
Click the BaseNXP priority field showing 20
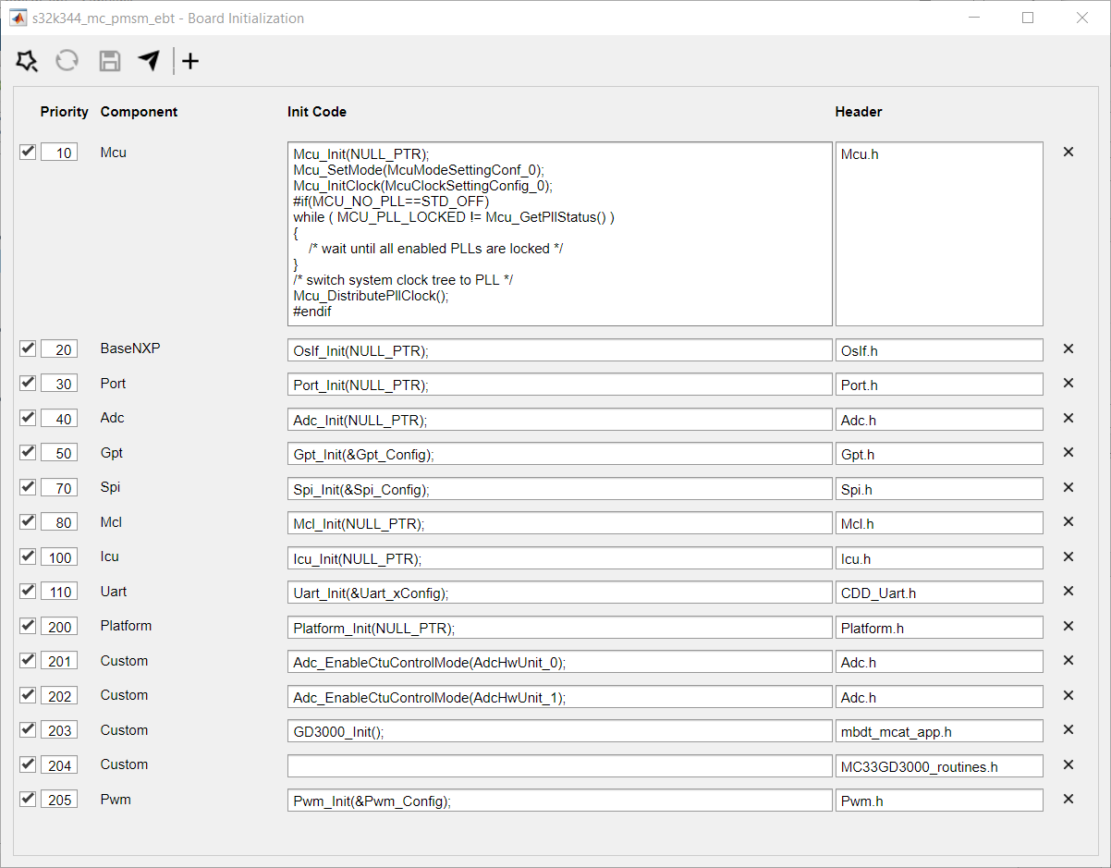(59, 348)
